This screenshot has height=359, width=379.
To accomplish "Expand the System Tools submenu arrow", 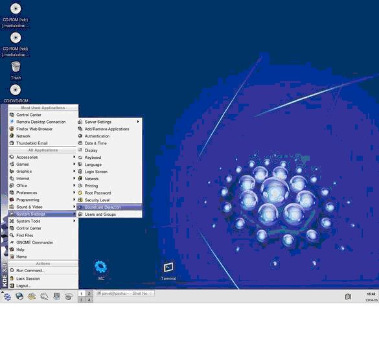I will click(x=75, y=221).
